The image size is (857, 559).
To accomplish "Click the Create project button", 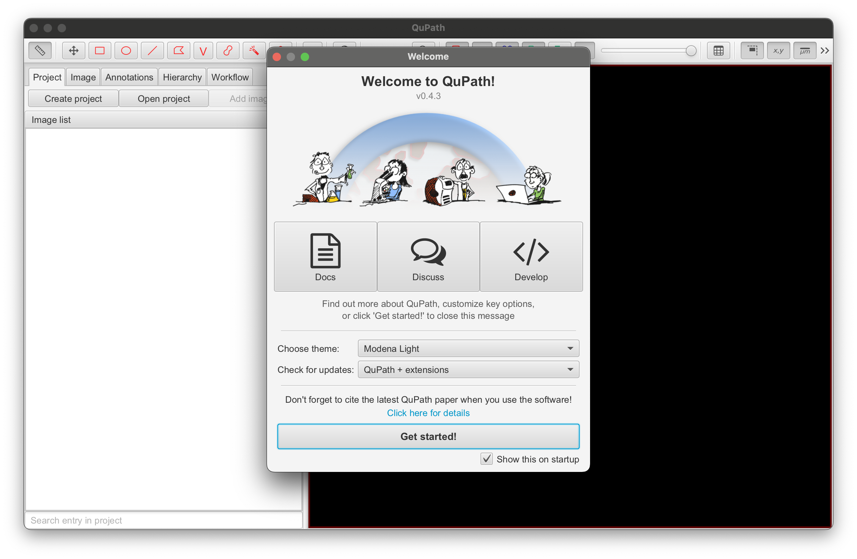I will click(73, 99).
